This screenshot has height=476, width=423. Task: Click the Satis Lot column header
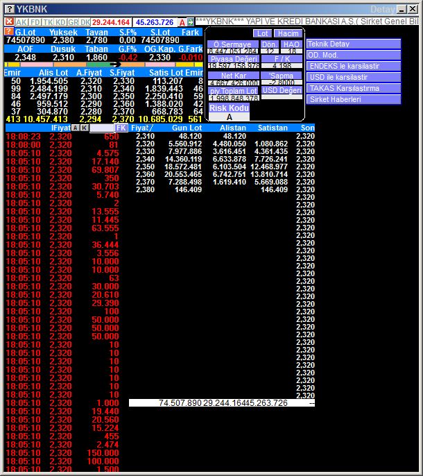166,73
